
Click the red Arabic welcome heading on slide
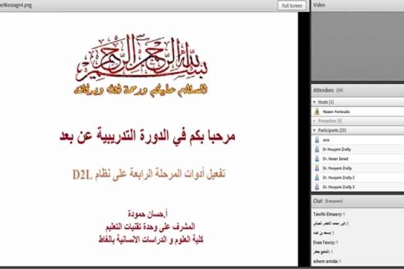147,137
